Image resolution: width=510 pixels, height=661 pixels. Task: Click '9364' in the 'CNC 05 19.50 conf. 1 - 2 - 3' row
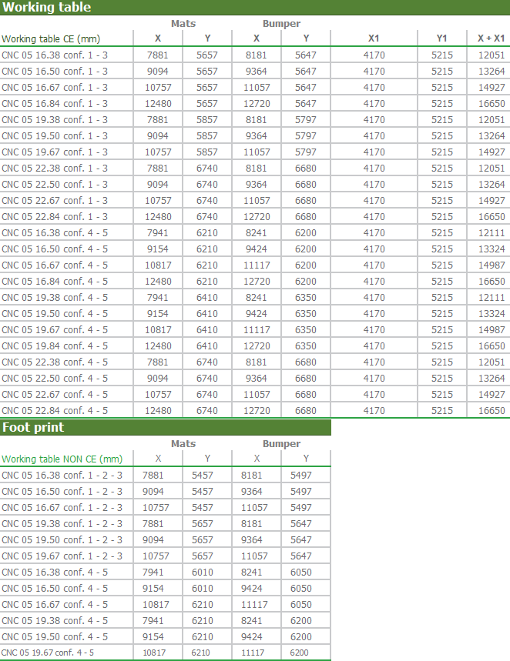[252, 540]
